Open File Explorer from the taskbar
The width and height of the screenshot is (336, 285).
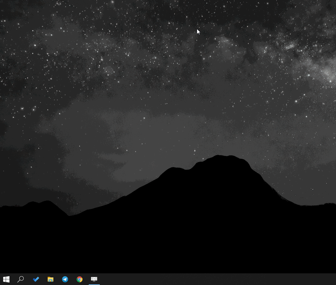[51, 279]
